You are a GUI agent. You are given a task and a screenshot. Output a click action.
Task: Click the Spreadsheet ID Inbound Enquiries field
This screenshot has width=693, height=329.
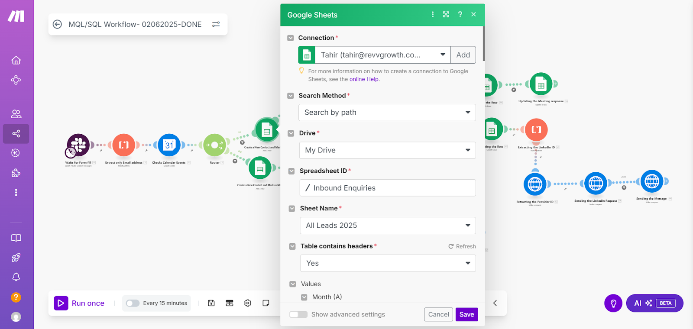[388, 188]
